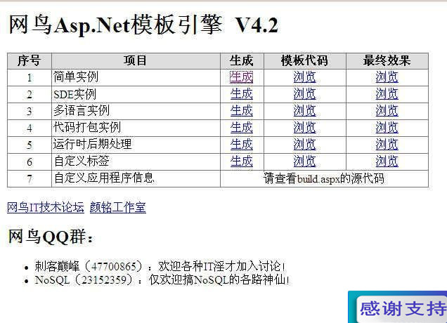The width and height of the screenshot is (447, 323).
Task: Click 生成 link in 简单实例 row
Action: pyautogui.click(x=242, y=77)
